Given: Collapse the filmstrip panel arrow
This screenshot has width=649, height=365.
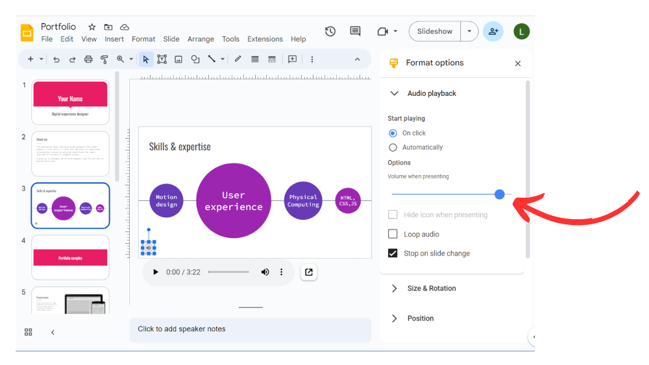Looking at the screenshot, I should click(x=53, y=333).
